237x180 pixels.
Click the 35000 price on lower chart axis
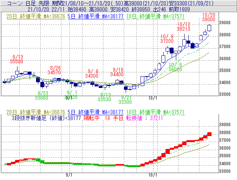pyautogui.click(x=225, y=156)
